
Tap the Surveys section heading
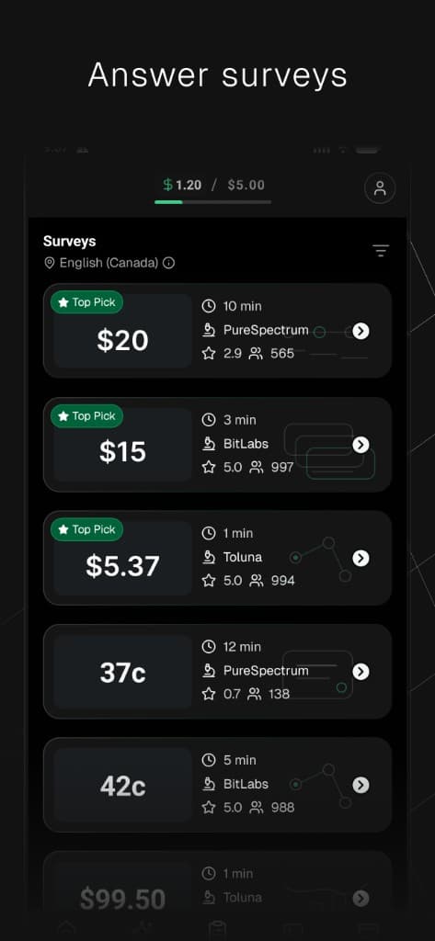click(70, 242)
